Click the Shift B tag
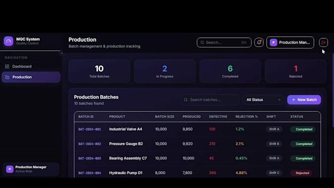This screenshot has height=188, width=334. pyautogui.click(x=274, y=144)
